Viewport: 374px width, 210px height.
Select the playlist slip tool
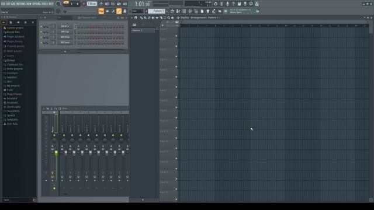[157, 18]
